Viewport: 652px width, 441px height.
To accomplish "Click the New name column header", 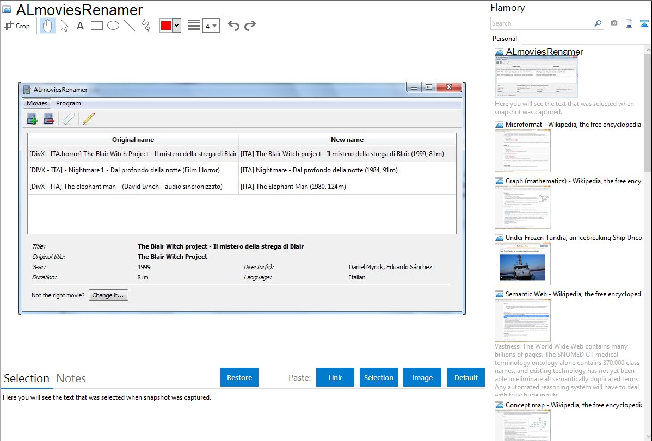I will click(x=347, y=140).
